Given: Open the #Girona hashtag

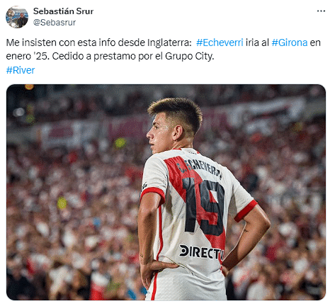Looking at the screenshot, I should tap(290, 42).
